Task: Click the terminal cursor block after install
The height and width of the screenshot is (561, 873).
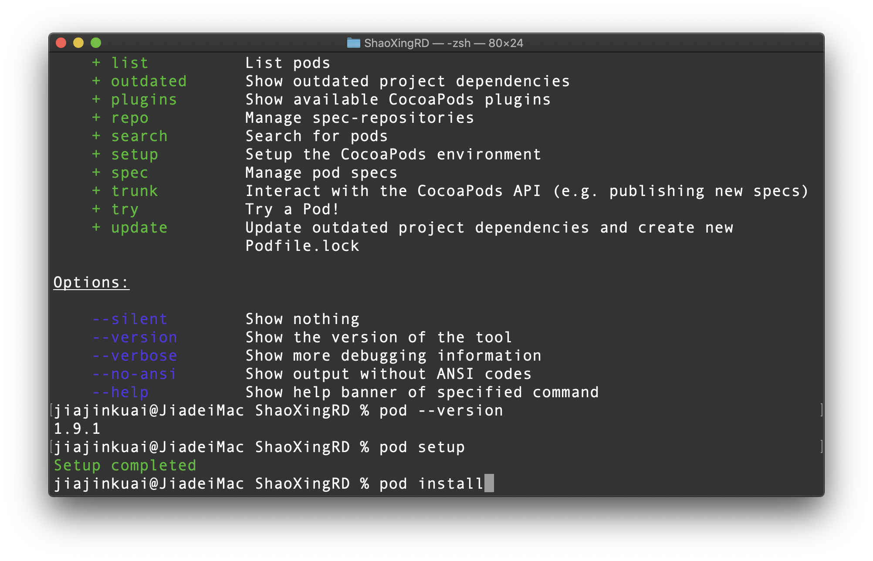Action: tap(489, 483)
